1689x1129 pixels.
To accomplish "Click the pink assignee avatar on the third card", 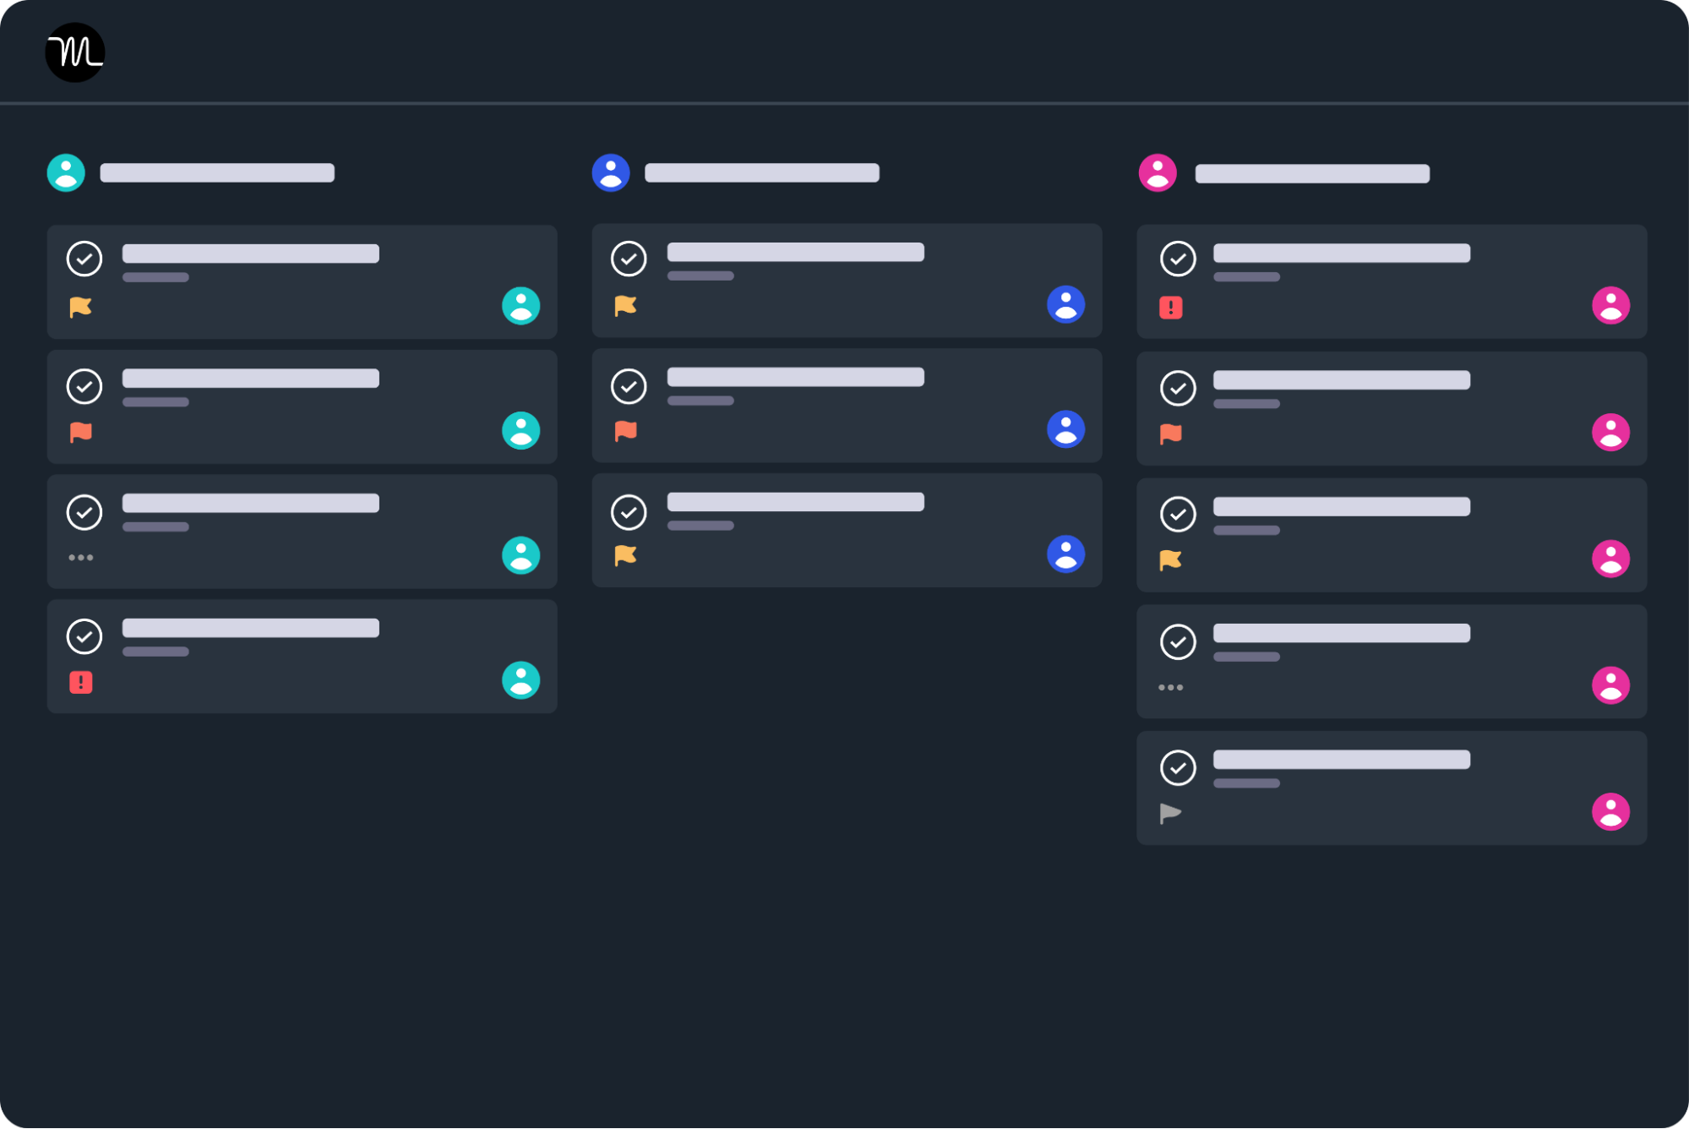I will [1610, 559].
